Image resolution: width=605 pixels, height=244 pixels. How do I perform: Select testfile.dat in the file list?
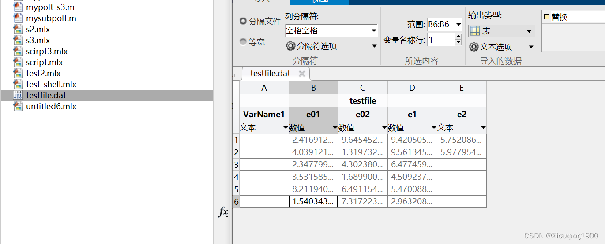(x=107, y=95)
